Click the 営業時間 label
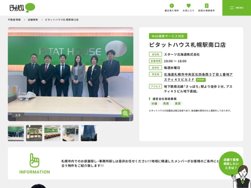251x188 pixels. tap(156, 61)
